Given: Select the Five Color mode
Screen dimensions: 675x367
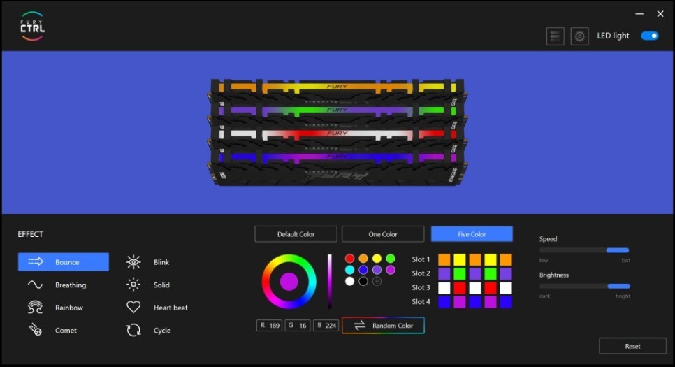Looking at the screenshot, I should [x=472, y=234].
